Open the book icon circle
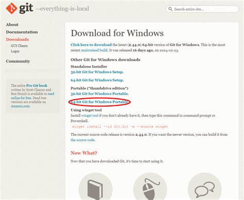 tap(96, 187)
